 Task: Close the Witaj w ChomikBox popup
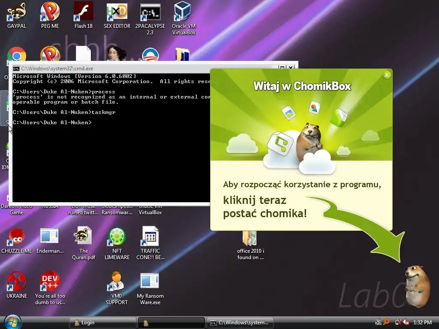pyautogui.click(x=387, y=75)
